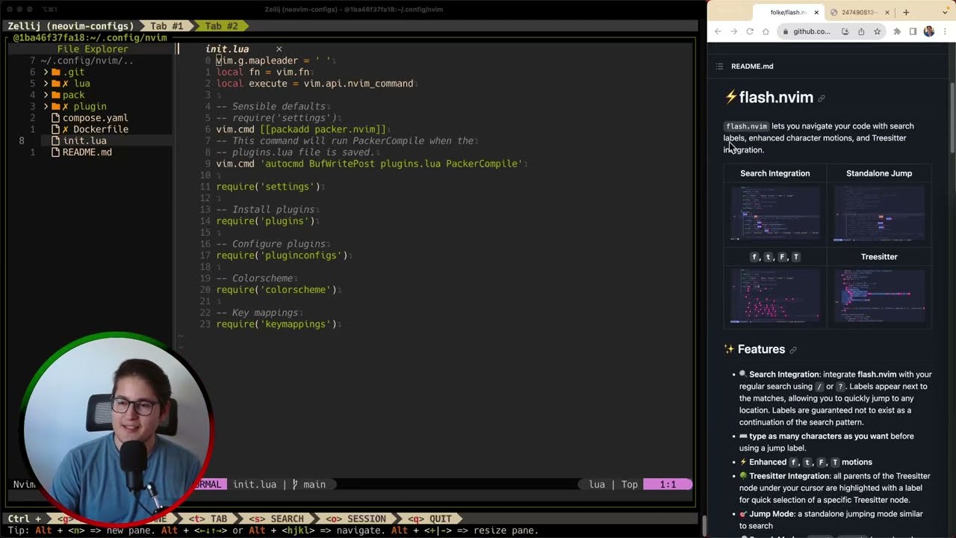Image resolution: width=956 pixels, height=538 pixels.
Task: Close the folke/flash.nvim browser tab
Action: pyautogui.click(x=816, y=12)
